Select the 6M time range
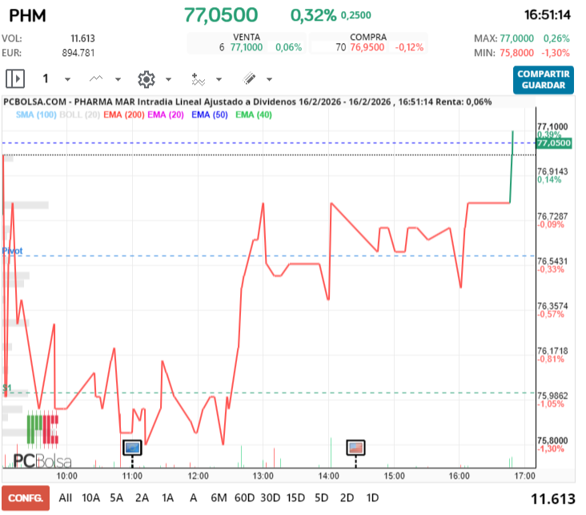This screenshot has width=586, height=515. coord(219,498)
